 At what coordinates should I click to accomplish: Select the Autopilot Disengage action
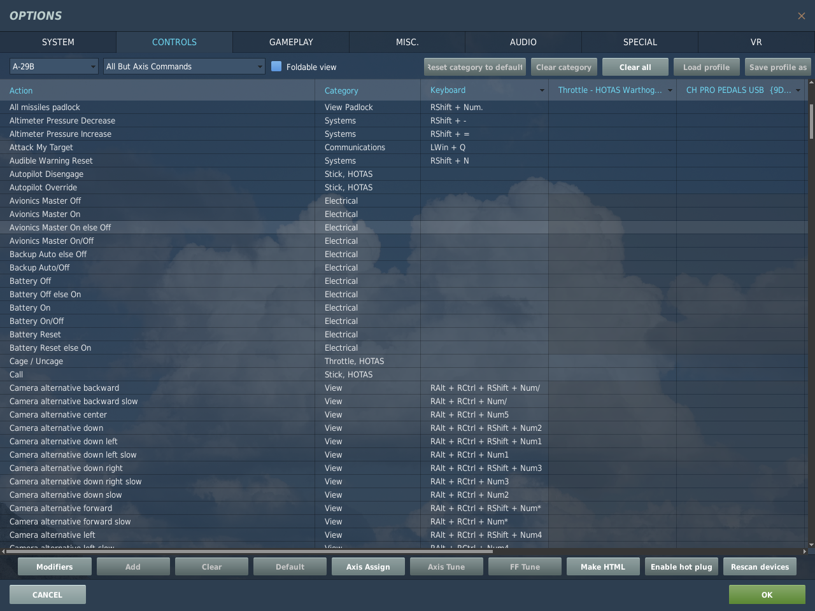(x=404, y=174)
